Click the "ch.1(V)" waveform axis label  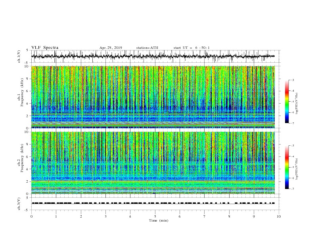click(x=19, y=56)
